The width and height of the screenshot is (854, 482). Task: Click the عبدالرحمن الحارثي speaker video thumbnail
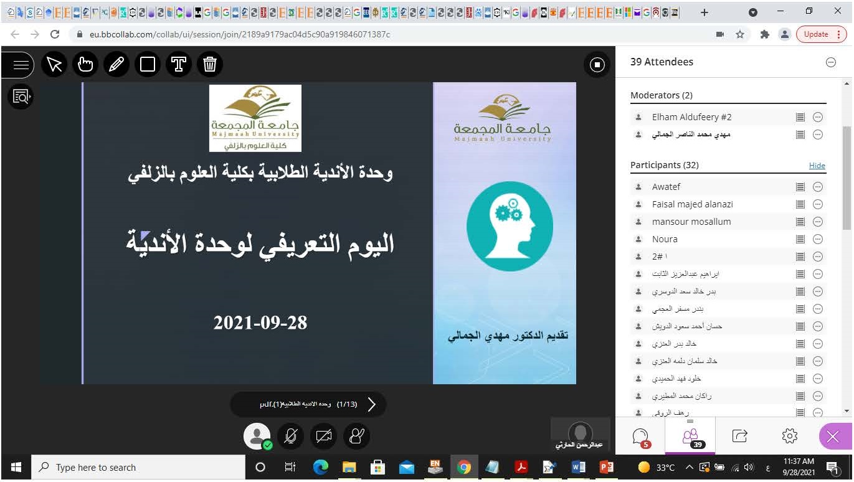coord(581,435)
